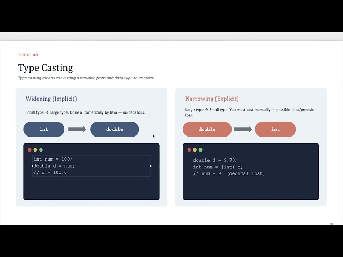The width and height of the screenshot is (343, 257).
Task: Click the comment "// d = 100.0"
Action: [x=50, y=172]
